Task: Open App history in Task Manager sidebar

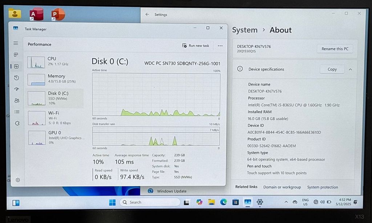Action: [16, 78]
